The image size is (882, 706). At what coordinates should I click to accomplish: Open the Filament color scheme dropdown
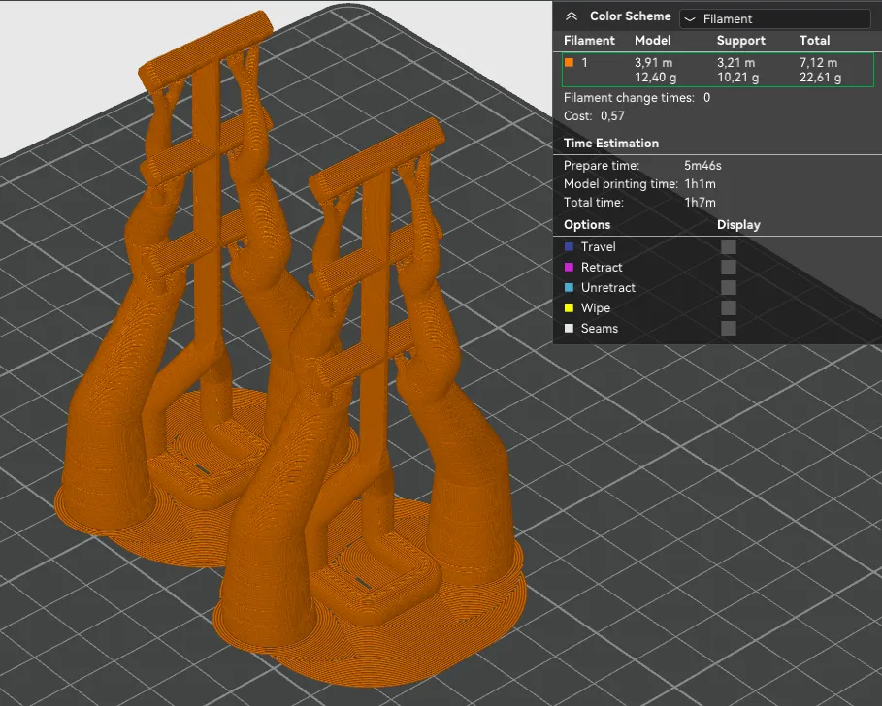click(x=774, y=18)
